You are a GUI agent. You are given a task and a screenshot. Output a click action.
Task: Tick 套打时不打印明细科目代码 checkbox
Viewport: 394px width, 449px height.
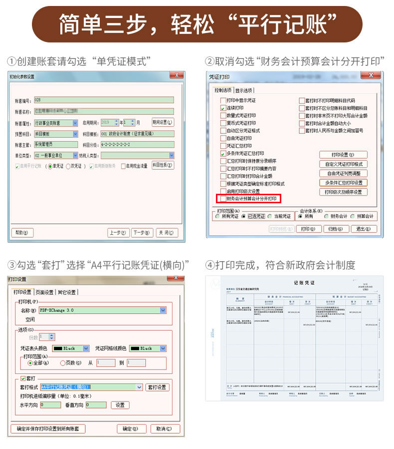302,101
